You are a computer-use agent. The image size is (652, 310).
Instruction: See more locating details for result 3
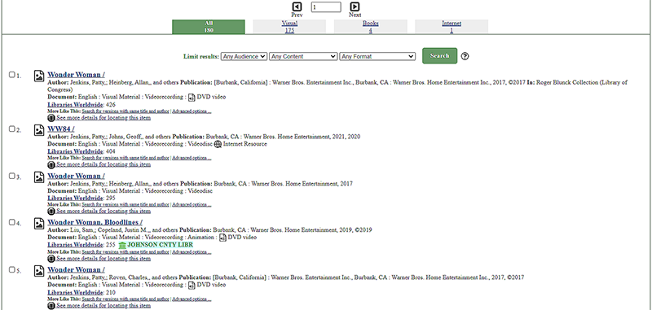coord(104,212)
